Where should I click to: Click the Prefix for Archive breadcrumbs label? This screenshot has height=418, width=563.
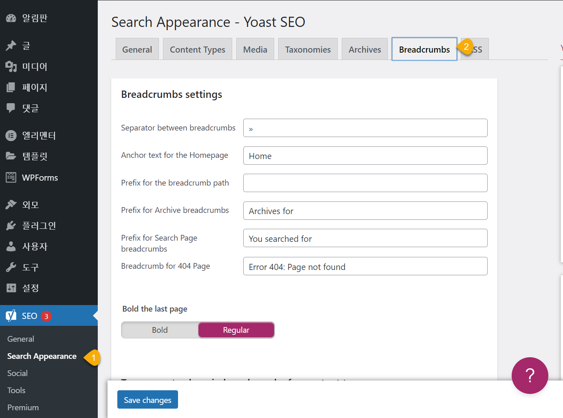coord(175,210)
